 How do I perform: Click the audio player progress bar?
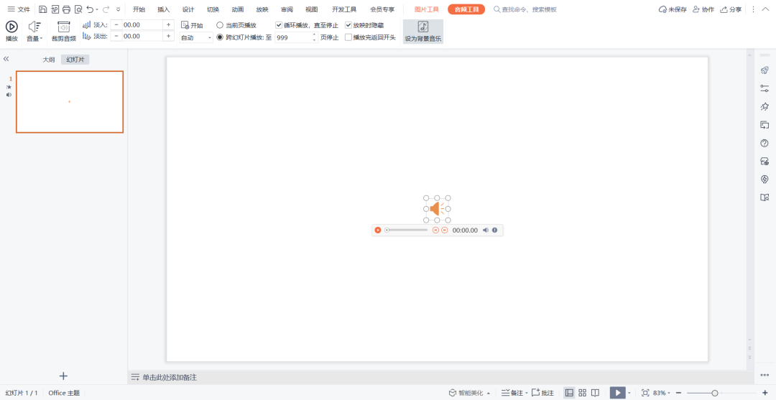click(x=407, y=230)
